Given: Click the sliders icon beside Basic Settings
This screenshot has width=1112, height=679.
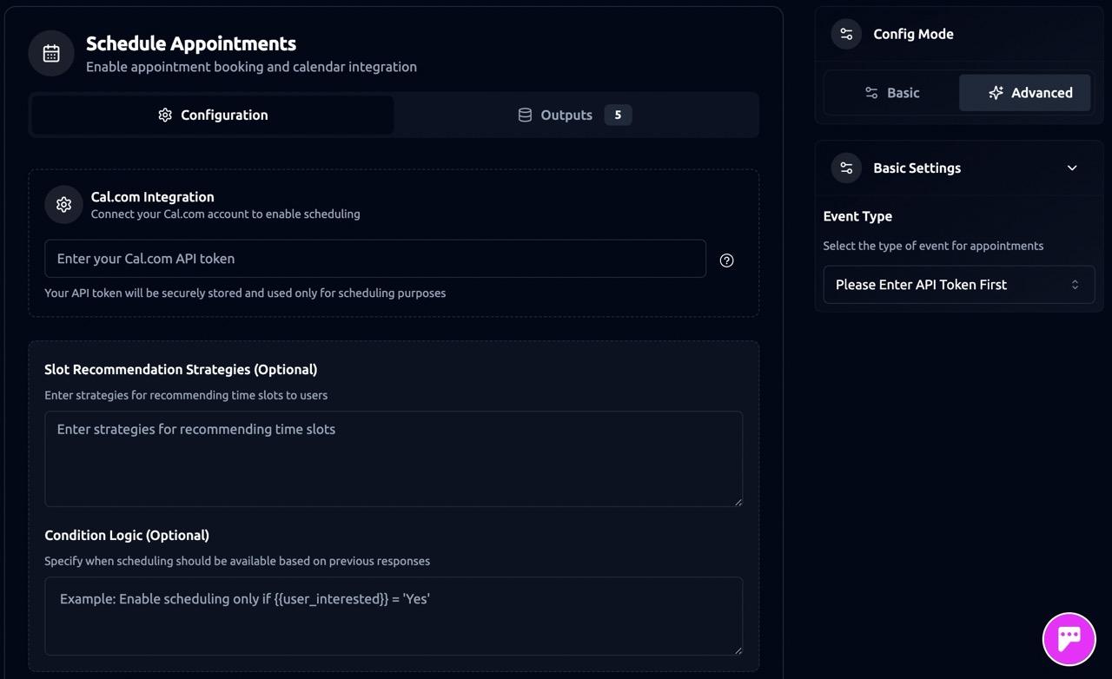Looking at the screenshot, I should coord(846,168).
